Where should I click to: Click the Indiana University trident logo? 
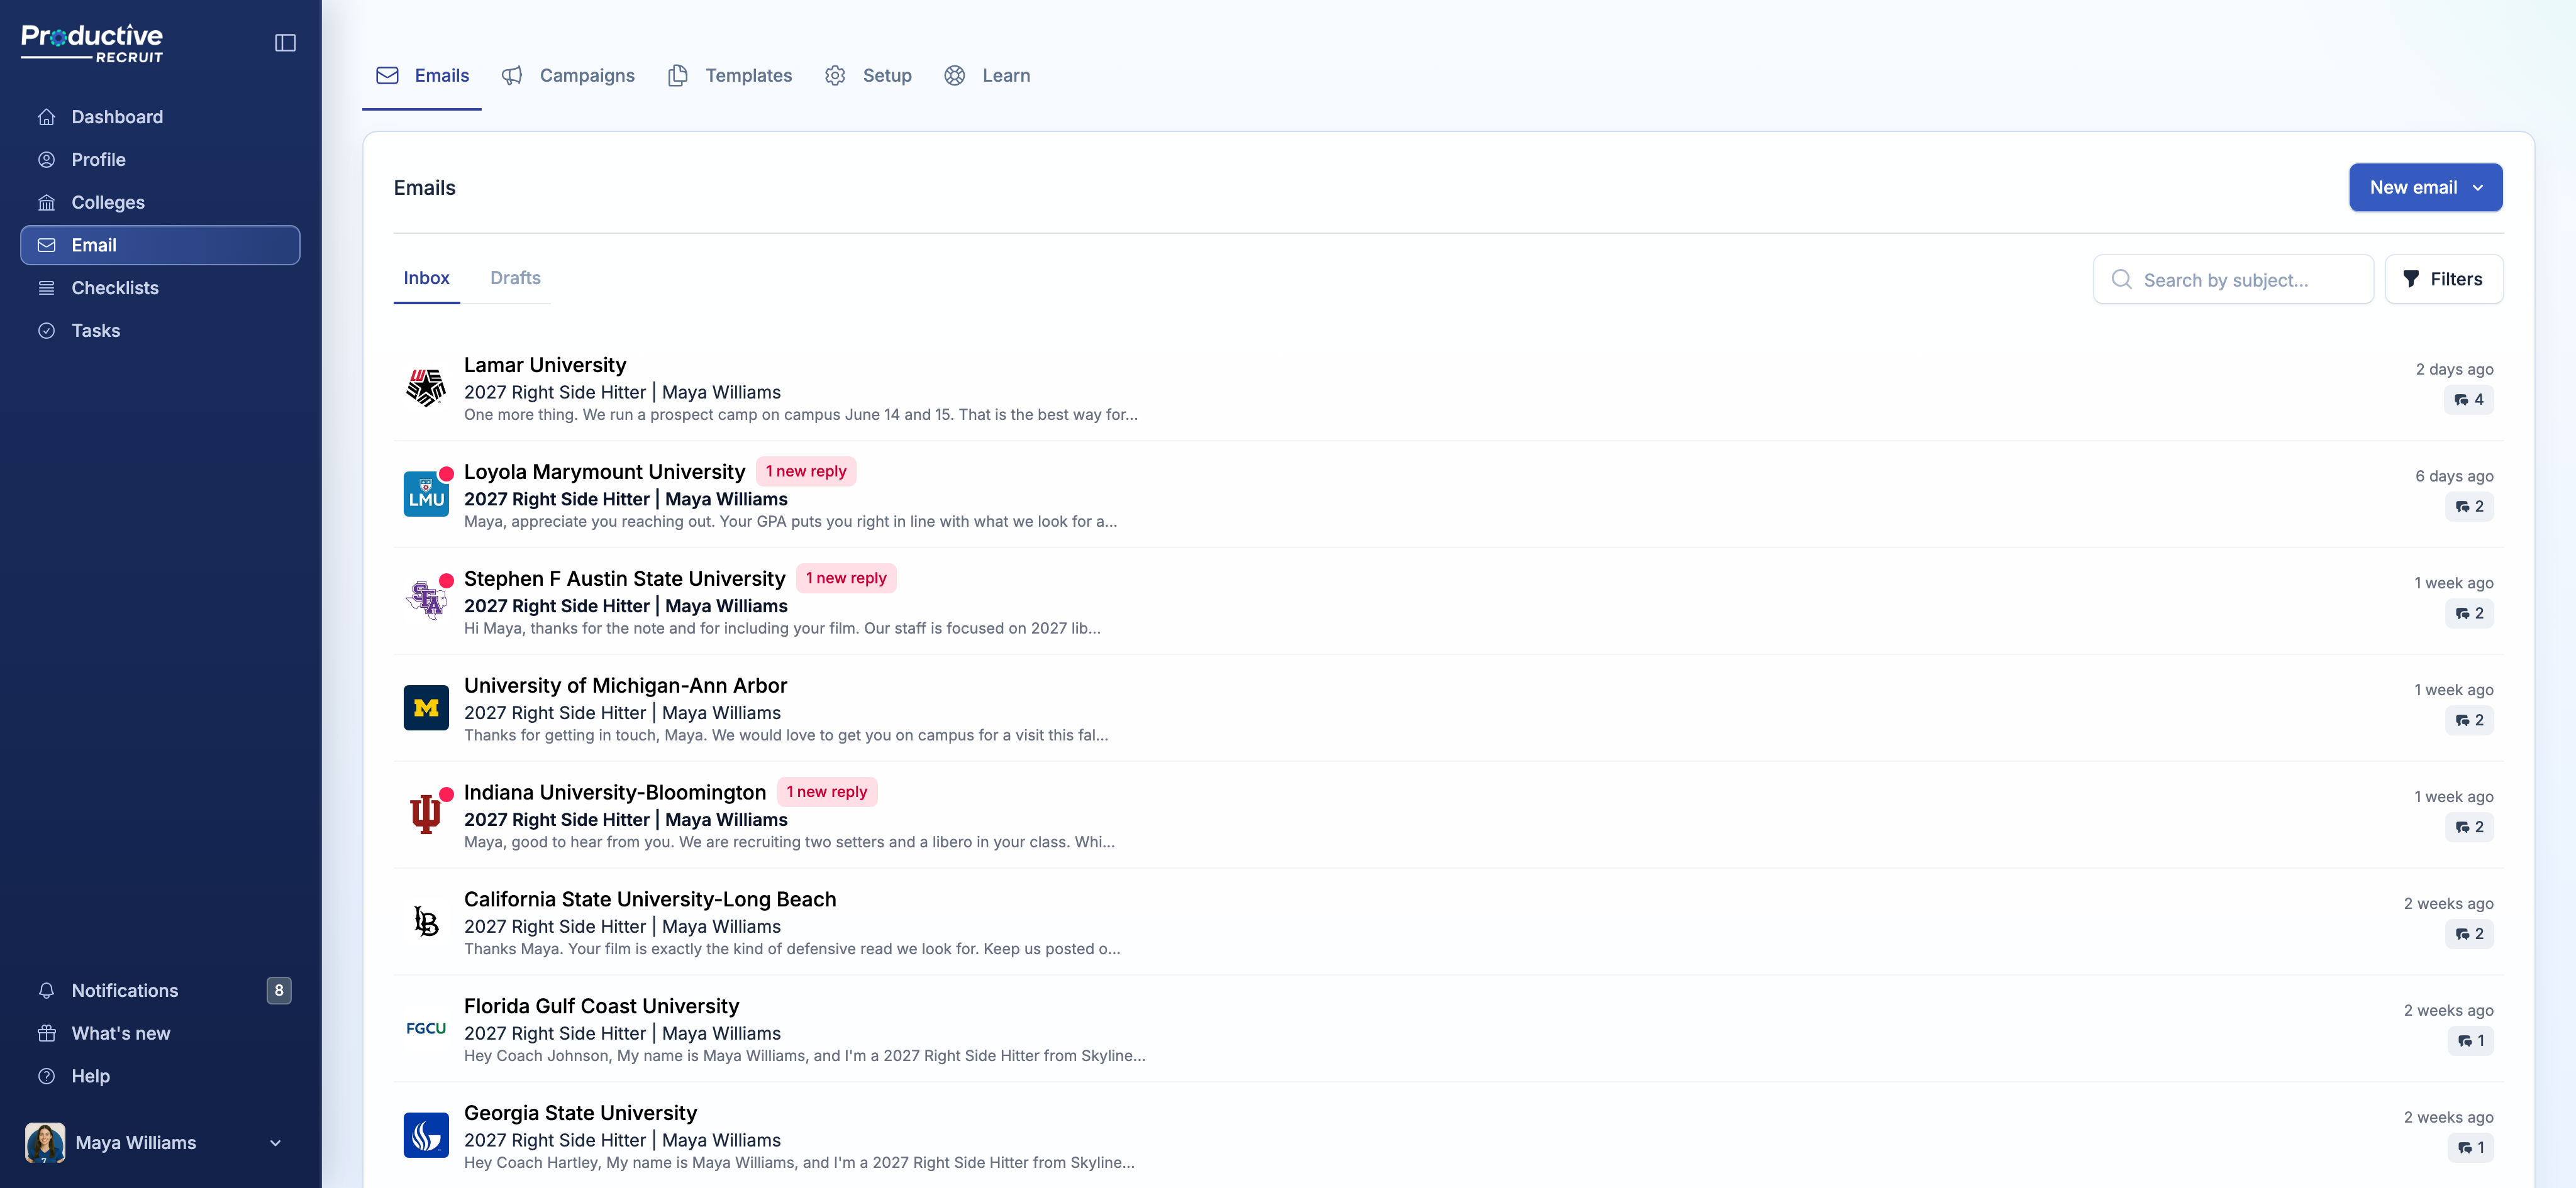pyautogui.click(x=426, y=815)
